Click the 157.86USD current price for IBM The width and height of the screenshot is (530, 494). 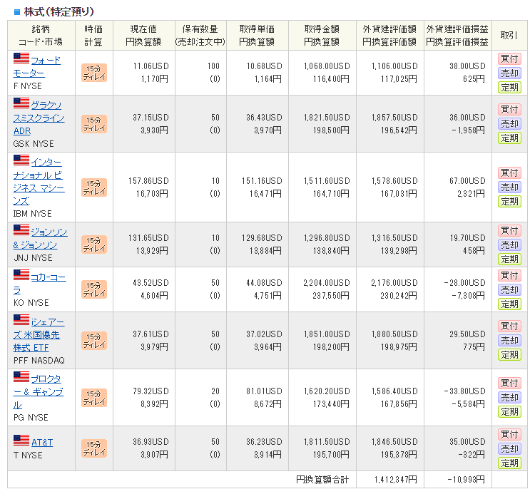(148, 181)
